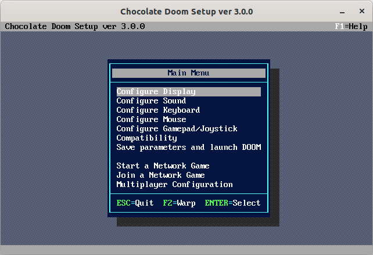Open Multiplayer Configuration
The image size is (373, 255).
175,184
